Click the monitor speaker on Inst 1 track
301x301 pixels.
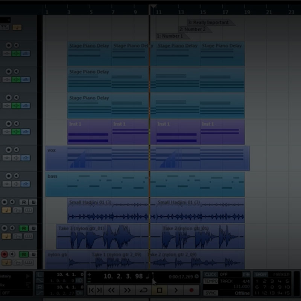(17, 124)
